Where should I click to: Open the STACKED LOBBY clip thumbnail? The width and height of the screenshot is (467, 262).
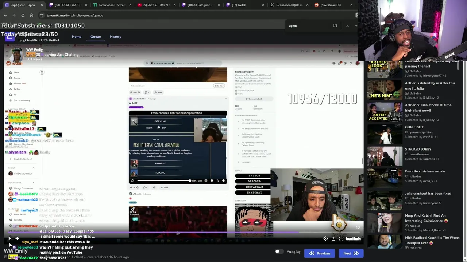click(x=385, y=156)
